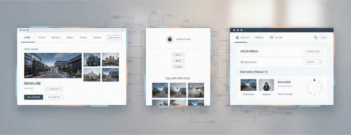The height and width of the screenshot is (135, 351).
Task: Open the Wishlist link in shop window
Action: point(259,37)
